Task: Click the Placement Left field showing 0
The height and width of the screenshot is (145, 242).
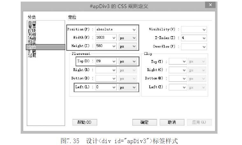Action: 103,87
